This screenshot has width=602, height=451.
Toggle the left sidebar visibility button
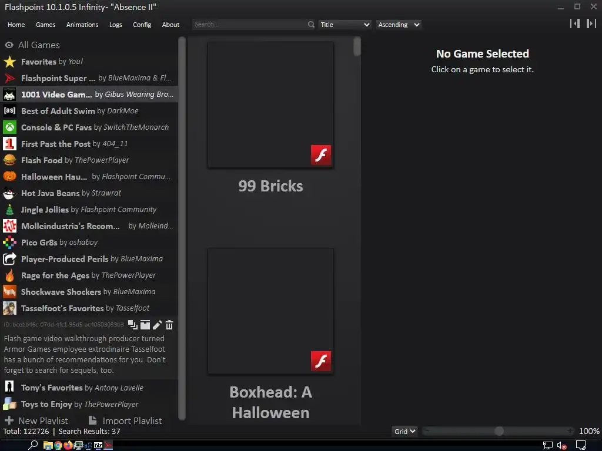click(575, 23)
